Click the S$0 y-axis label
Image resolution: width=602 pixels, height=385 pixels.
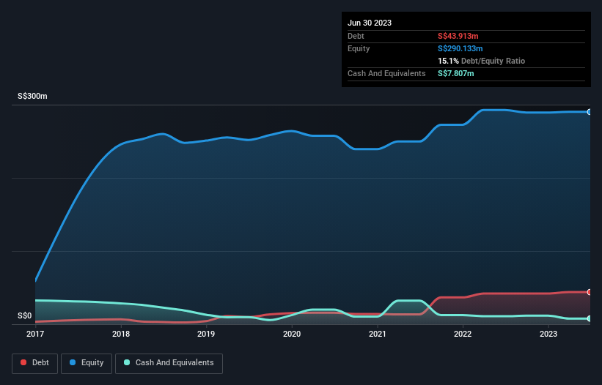25,315
